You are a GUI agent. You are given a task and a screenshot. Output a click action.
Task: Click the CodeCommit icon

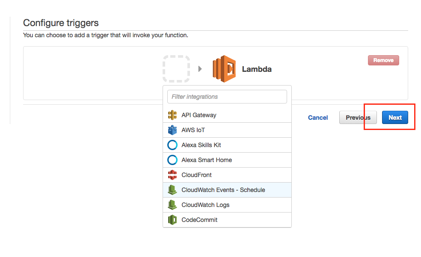click(x=172, y=220)
